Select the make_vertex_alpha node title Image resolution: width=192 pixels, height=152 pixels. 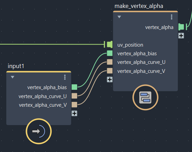point(139,6)
